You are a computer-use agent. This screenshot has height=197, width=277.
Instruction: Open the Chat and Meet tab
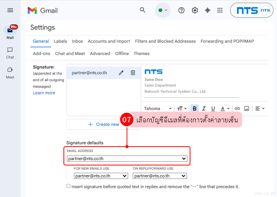point(70,53)
